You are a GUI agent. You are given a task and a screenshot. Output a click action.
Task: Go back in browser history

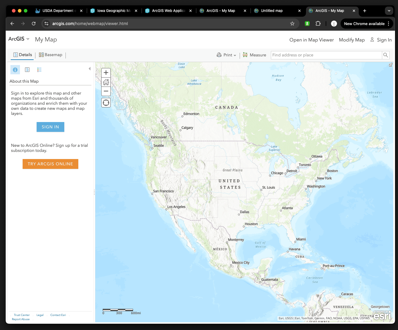click(x=12, y=24)
